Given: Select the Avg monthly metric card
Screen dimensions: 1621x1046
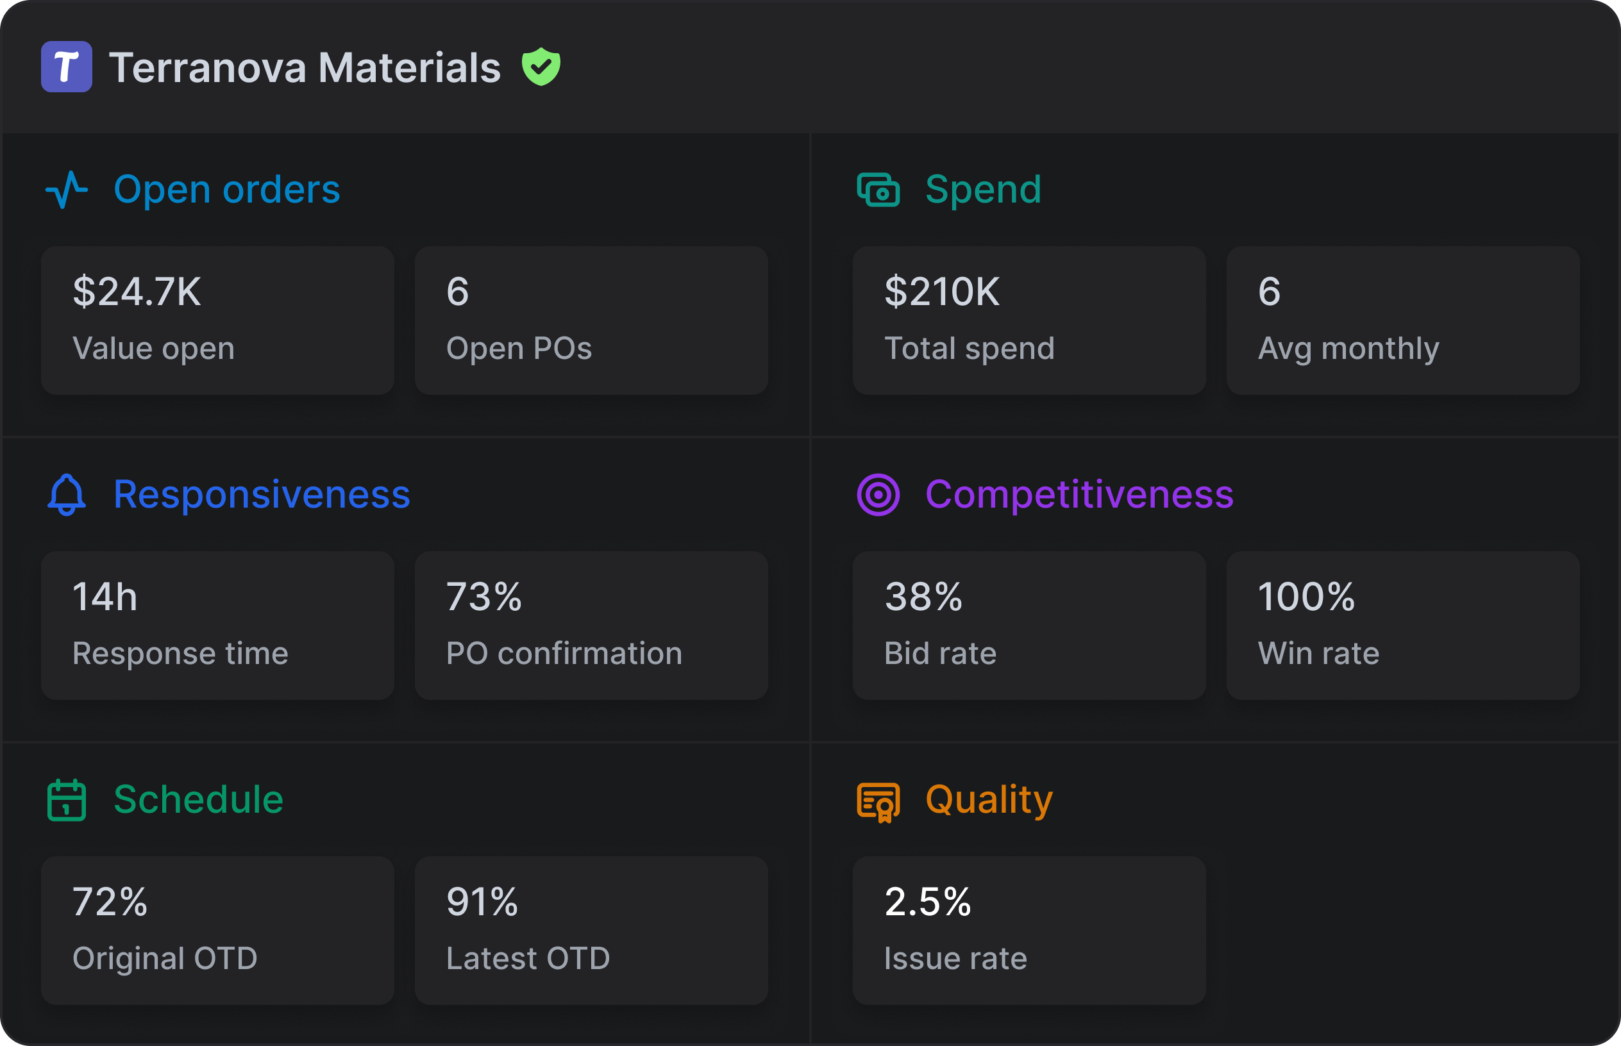Looking at the screenshot, I should pyautogui.click(x=1402, y=320).
